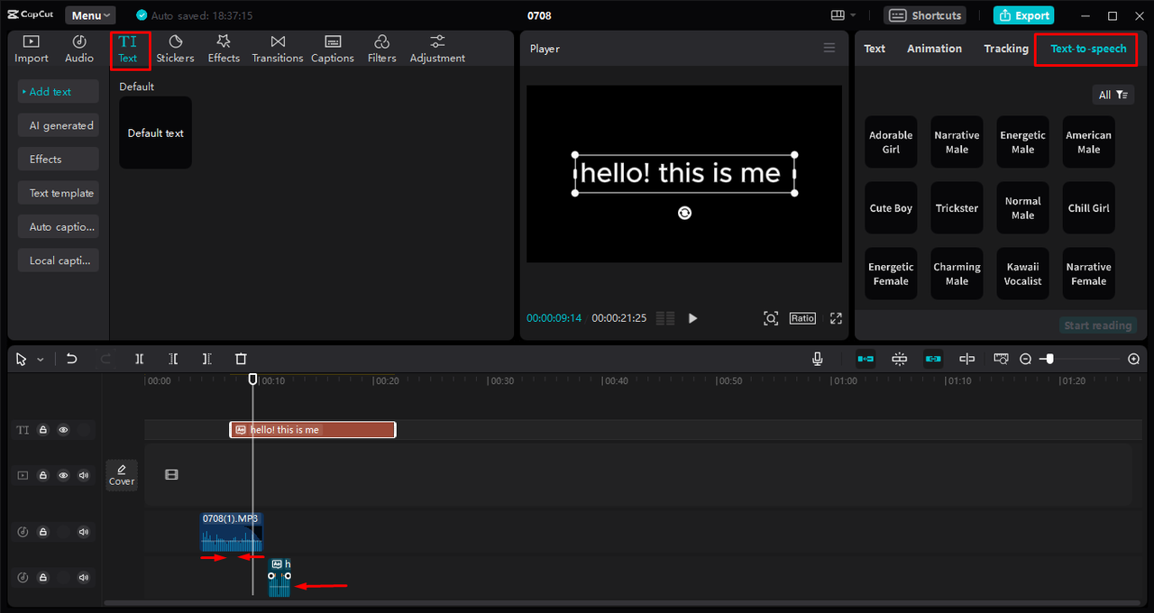1154x613 pixels.
Task: Play the preview in the player
Action: 692,318
